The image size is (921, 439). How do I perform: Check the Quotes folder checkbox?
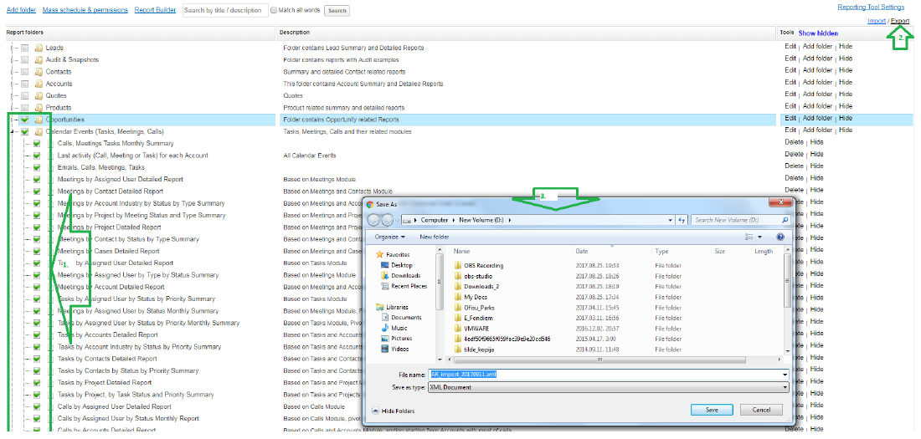tap(24, 95)
